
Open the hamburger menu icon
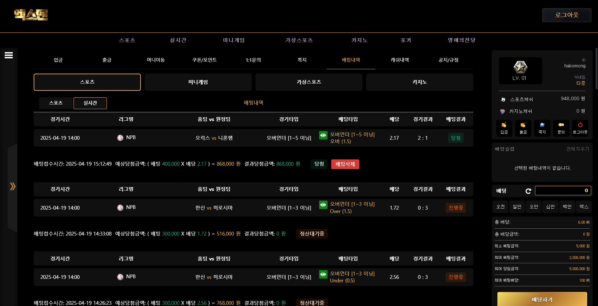click(x=9, y=55)
